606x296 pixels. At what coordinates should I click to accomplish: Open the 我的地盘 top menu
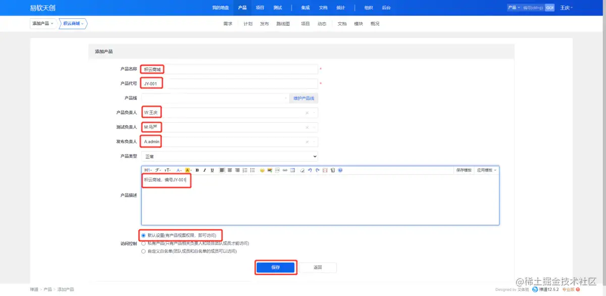pos(220,8)
